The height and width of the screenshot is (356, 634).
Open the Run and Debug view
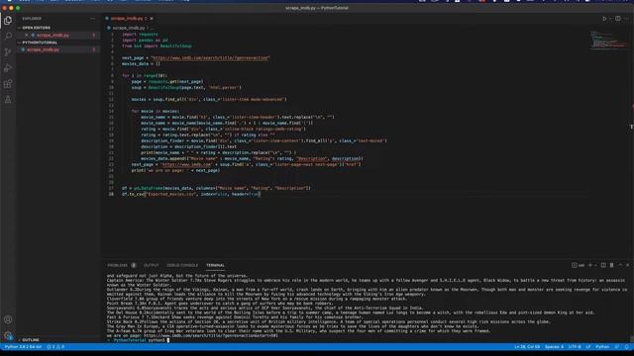[x=8, y=68]
